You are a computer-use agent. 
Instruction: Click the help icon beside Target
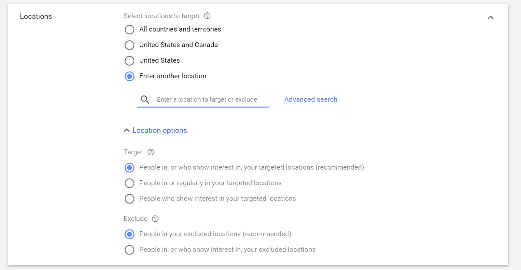tap(151, 152)
